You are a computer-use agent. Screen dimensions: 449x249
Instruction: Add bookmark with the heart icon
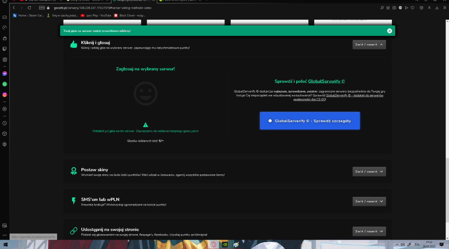click(x=412, y=8)
